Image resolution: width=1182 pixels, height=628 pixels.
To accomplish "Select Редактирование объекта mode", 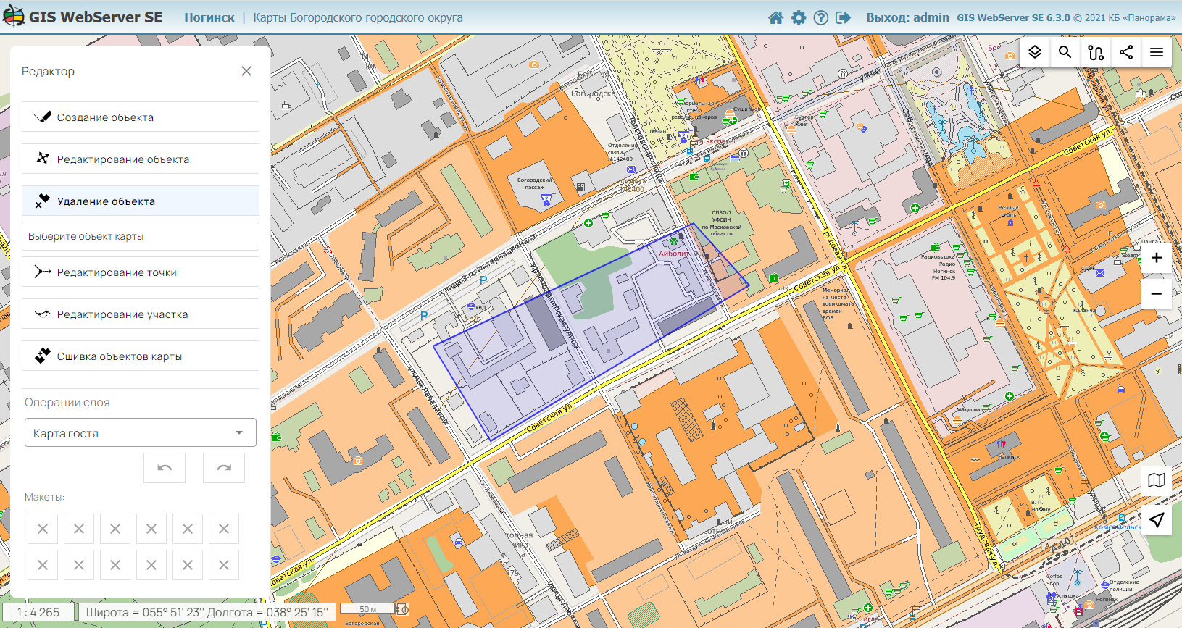I will (x=141, y=159).
